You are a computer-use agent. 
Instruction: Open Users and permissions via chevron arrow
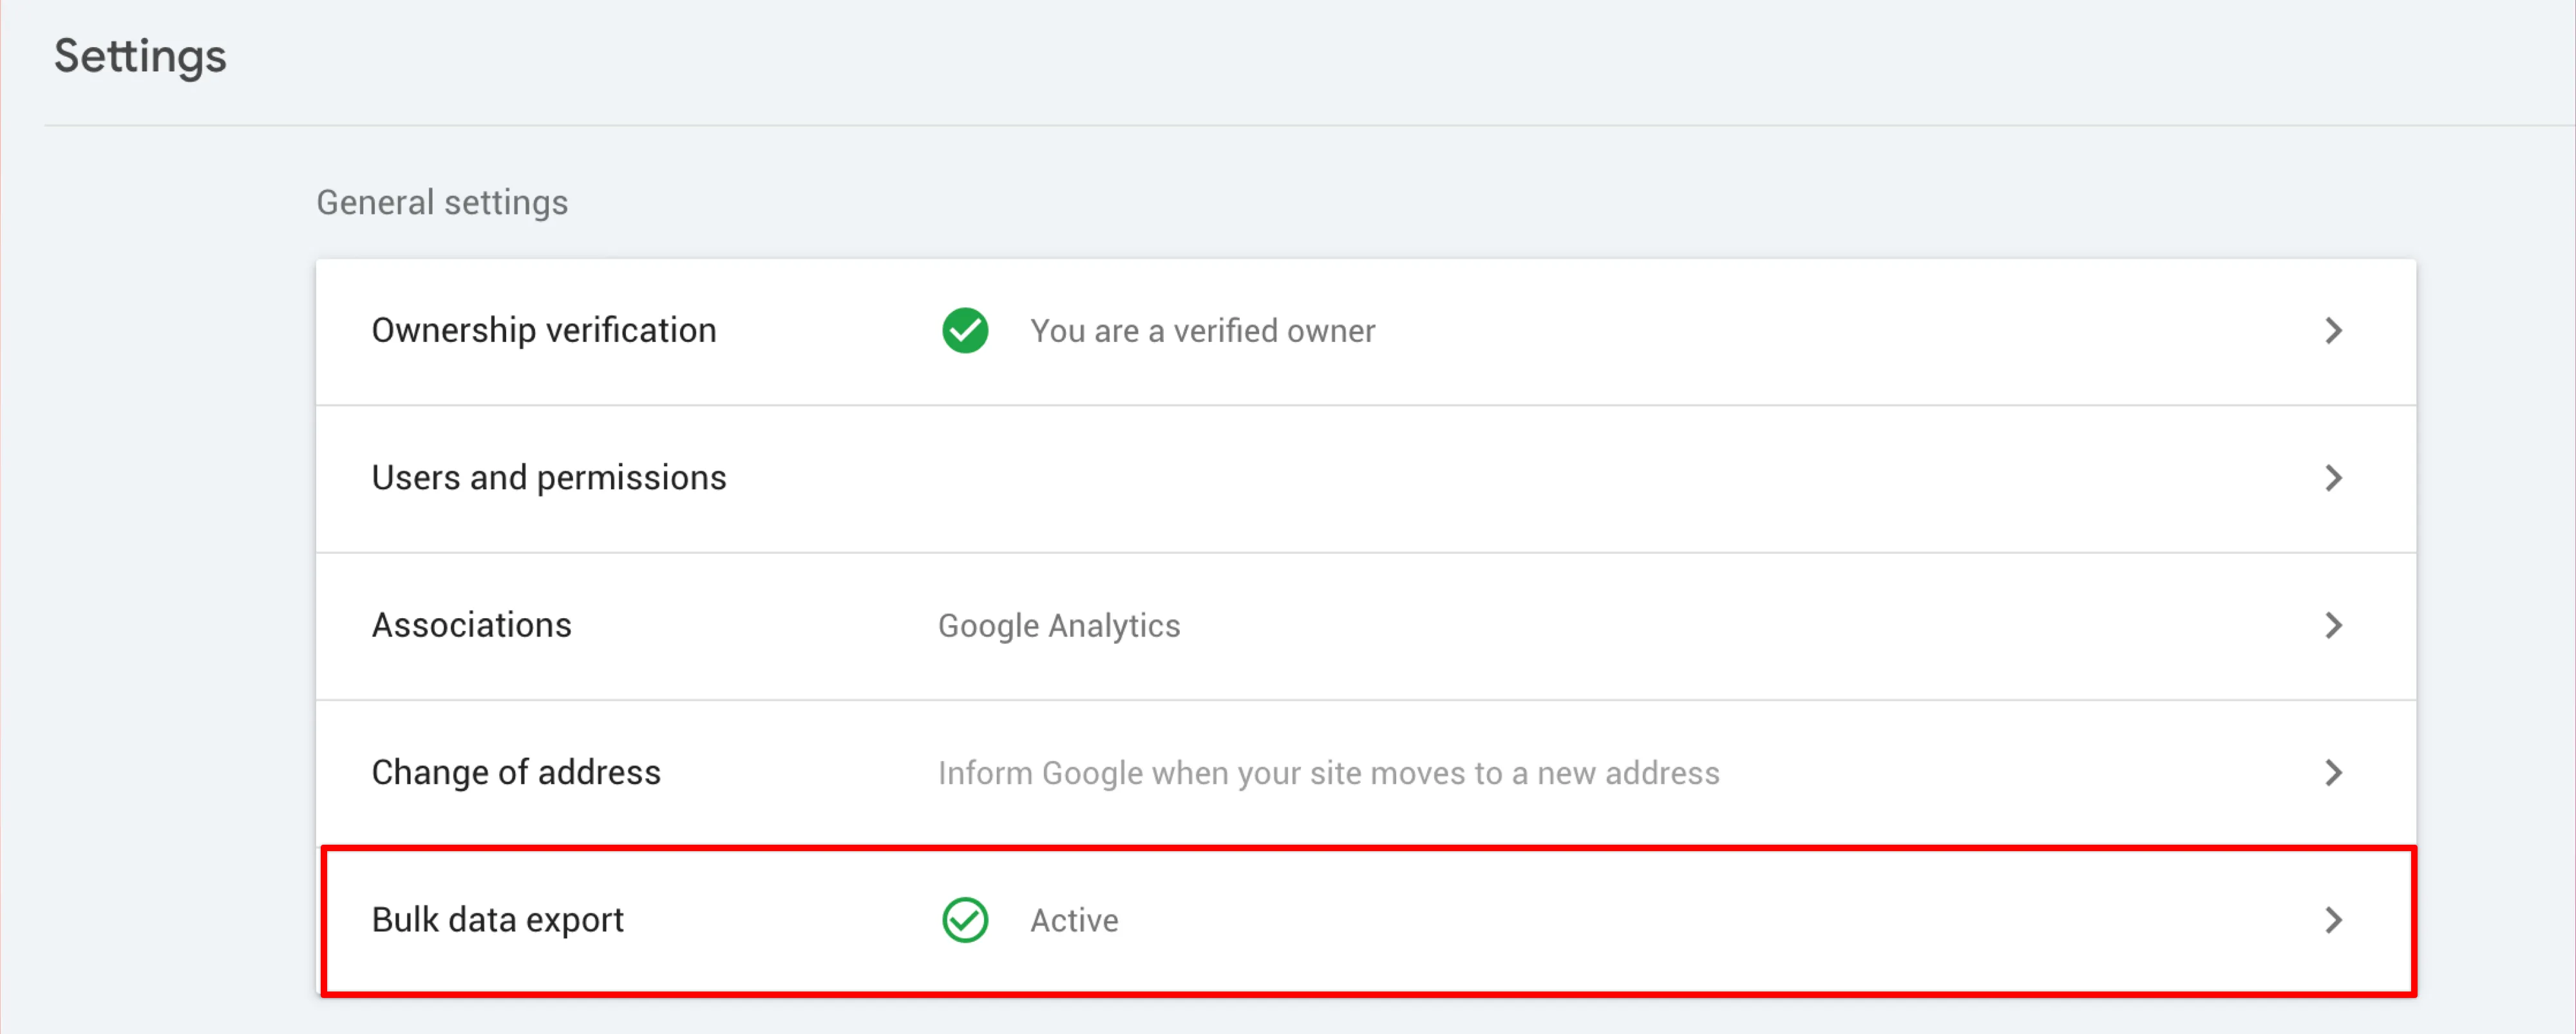tap(2333, 478)
